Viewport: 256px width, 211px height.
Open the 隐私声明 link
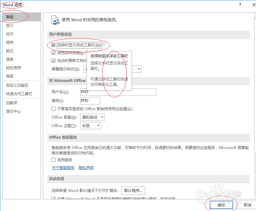click(86, 167)
